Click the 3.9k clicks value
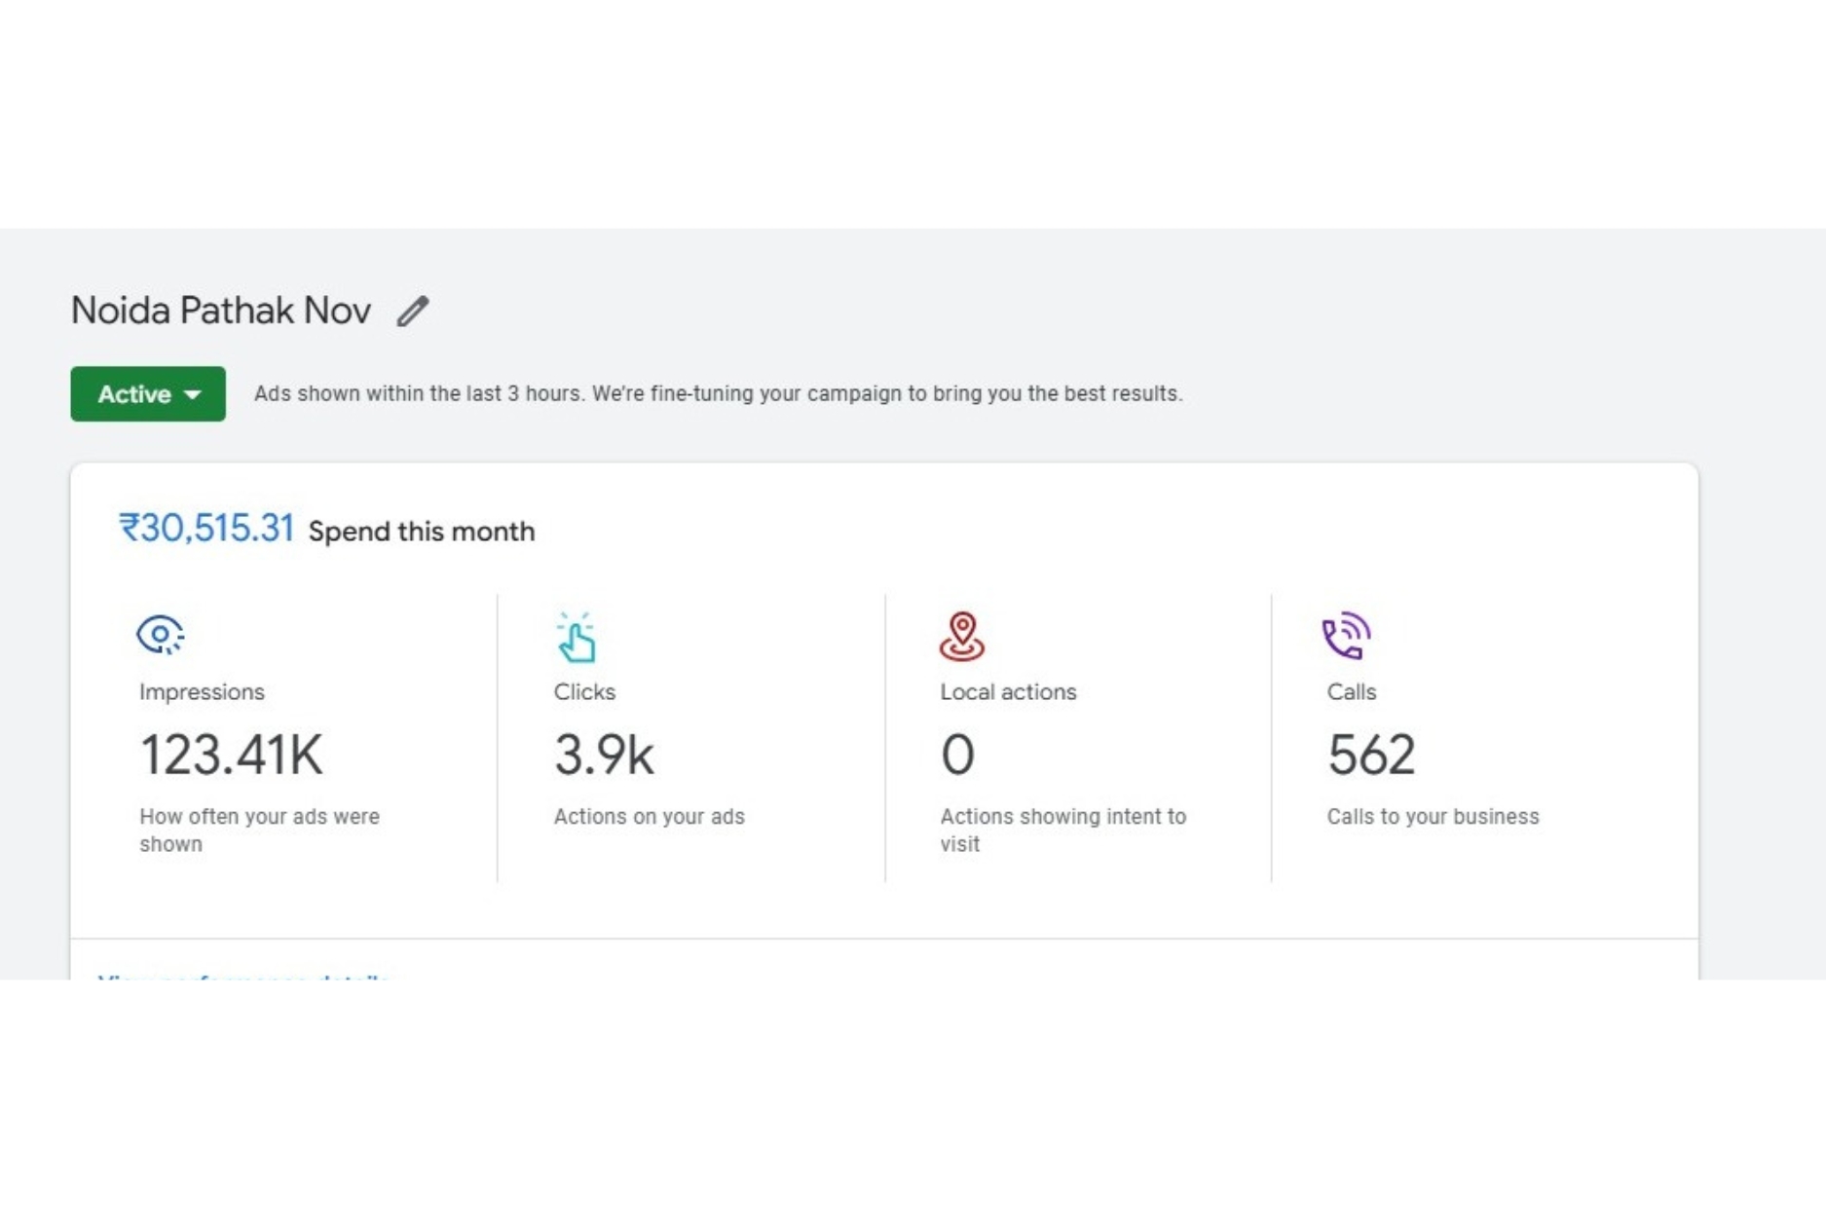The image size is (1826, 1217). pos(604,755)
